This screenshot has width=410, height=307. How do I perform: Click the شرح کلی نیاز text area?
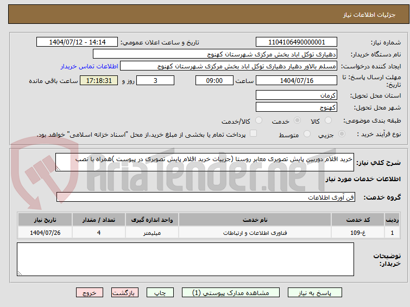(x=205, y=162)
